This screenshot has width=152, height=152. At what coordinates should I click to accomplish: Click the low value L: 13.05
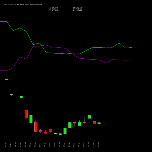click(78, 10)
